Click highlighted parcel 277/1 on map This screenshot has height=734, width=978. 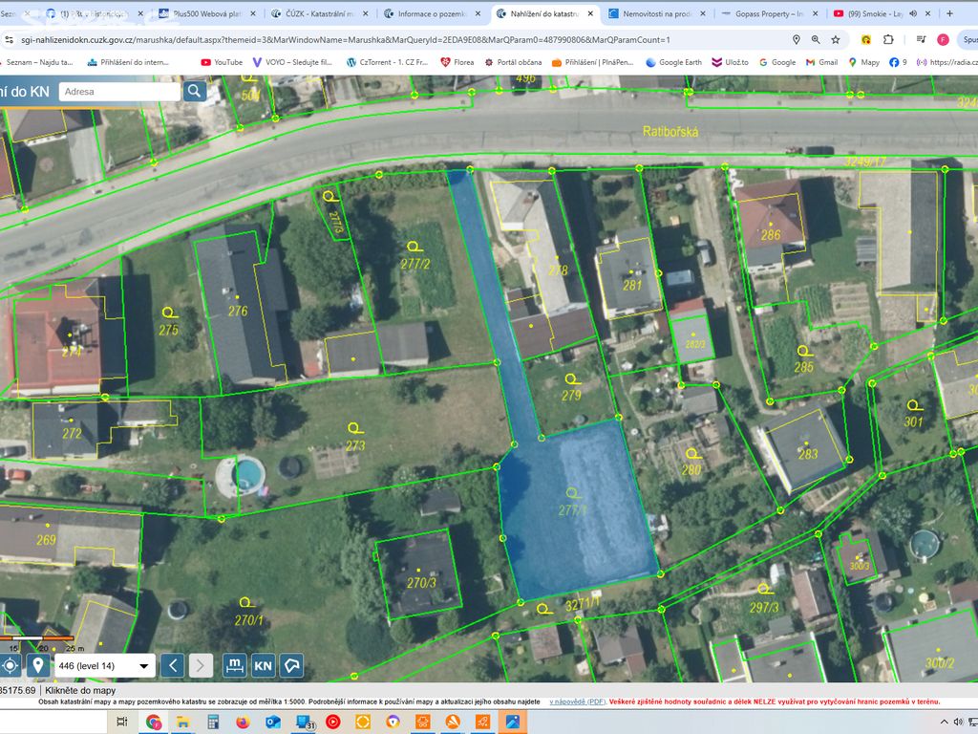point(574,512)
